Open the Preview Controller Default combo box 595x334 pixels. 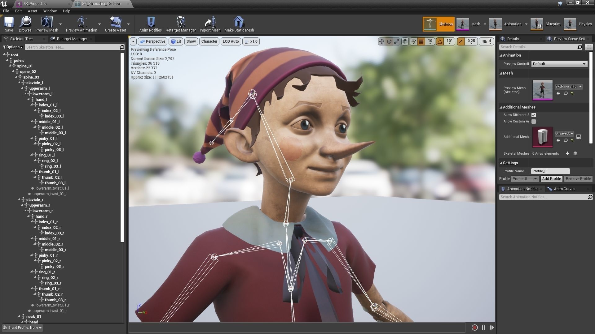(x=559, y=64)
